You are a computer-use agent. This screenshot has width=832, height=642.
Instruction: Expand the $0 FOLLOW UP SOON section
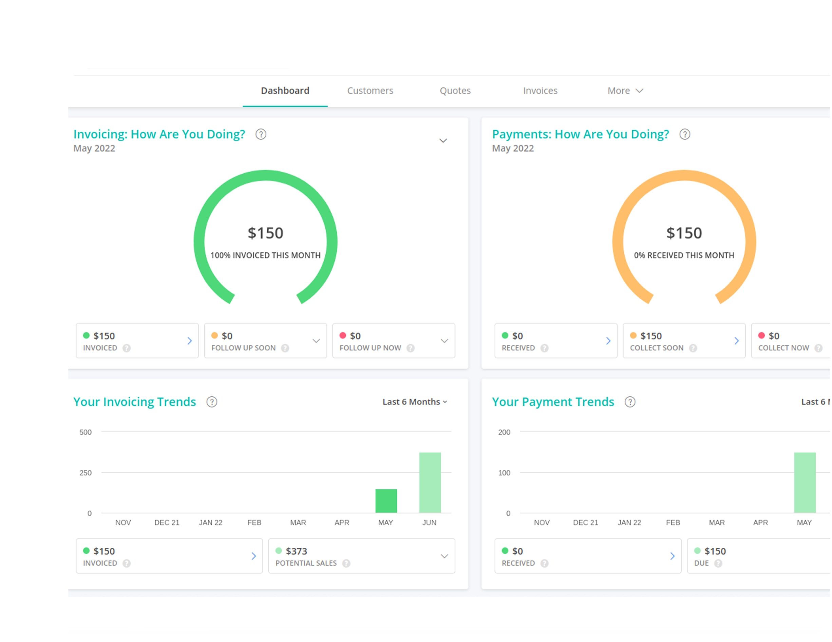316,341
